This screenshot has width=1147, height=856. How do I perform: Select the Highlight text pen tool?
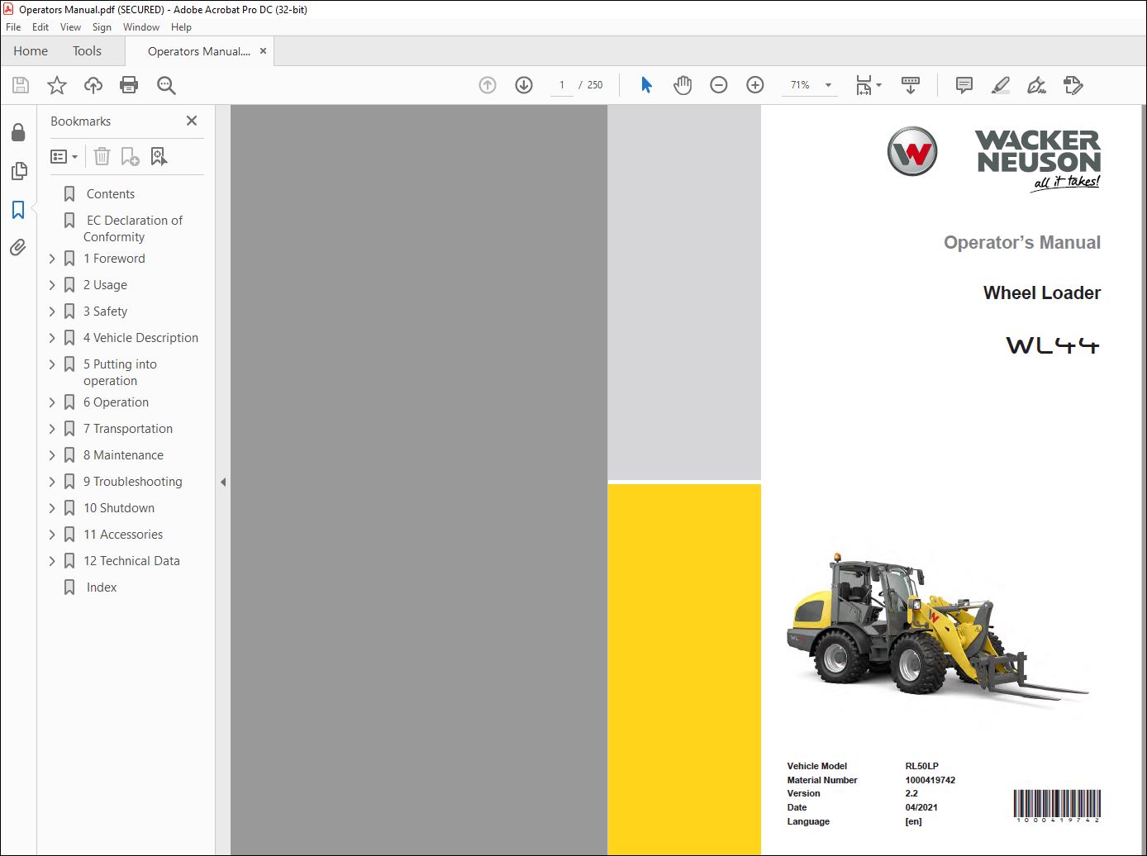coord(1000,85)
